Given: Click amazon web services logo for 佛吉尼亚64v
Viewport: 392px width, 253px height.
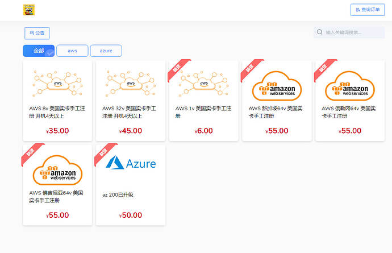Looking at the screenshot, I should (57, 170).
